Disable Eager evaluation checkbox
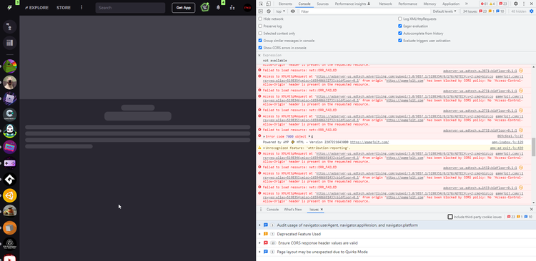Screen dimensions: 536x261 tap(400, 26)
